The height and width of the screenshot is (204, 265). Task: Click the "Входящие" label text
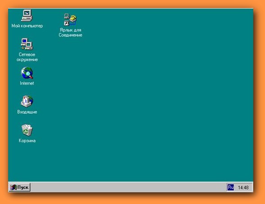point(27,112)
